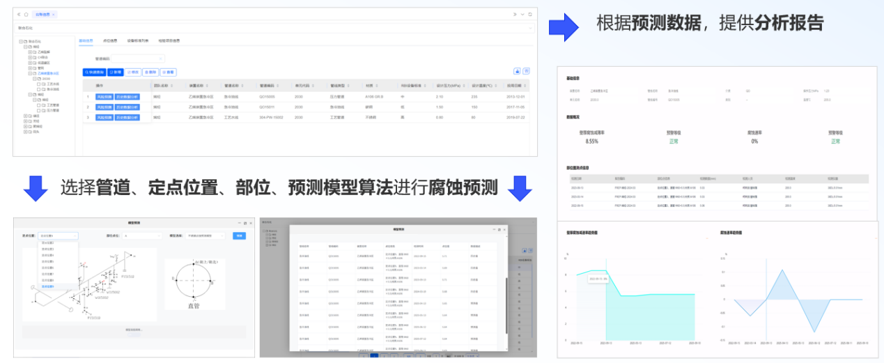Open the 设备标准列表 tab

138,40
